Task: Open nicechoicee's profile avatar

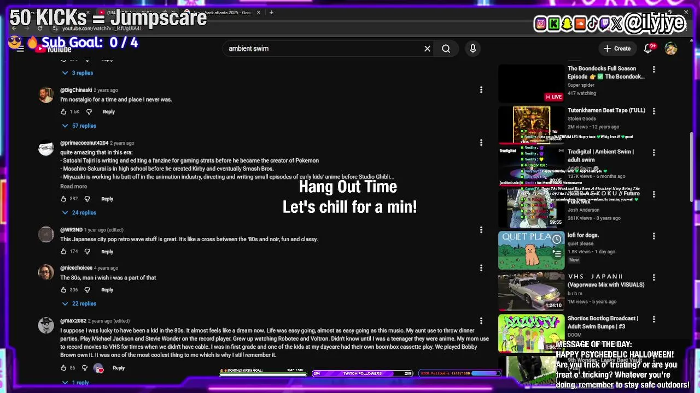Action: [46, 272]
